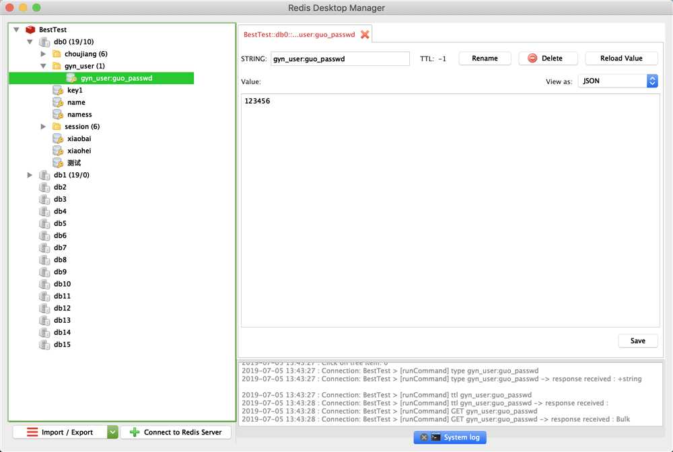Click the db11 database icon
Viewport: 673px width, 452px height.
(44, 296)
